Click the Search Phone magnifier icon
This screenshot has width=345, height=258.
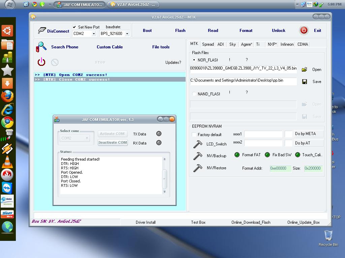(41, 47)
